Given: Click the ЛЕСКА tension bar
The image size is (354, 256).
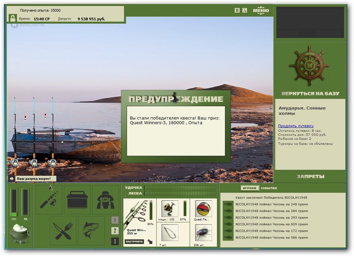Looking at the screenshot, I should (x=180, y=193).
